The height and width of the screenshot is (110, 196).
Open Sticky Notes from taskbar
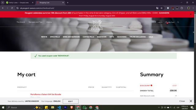pyautogui.click(x=46, y=107)
